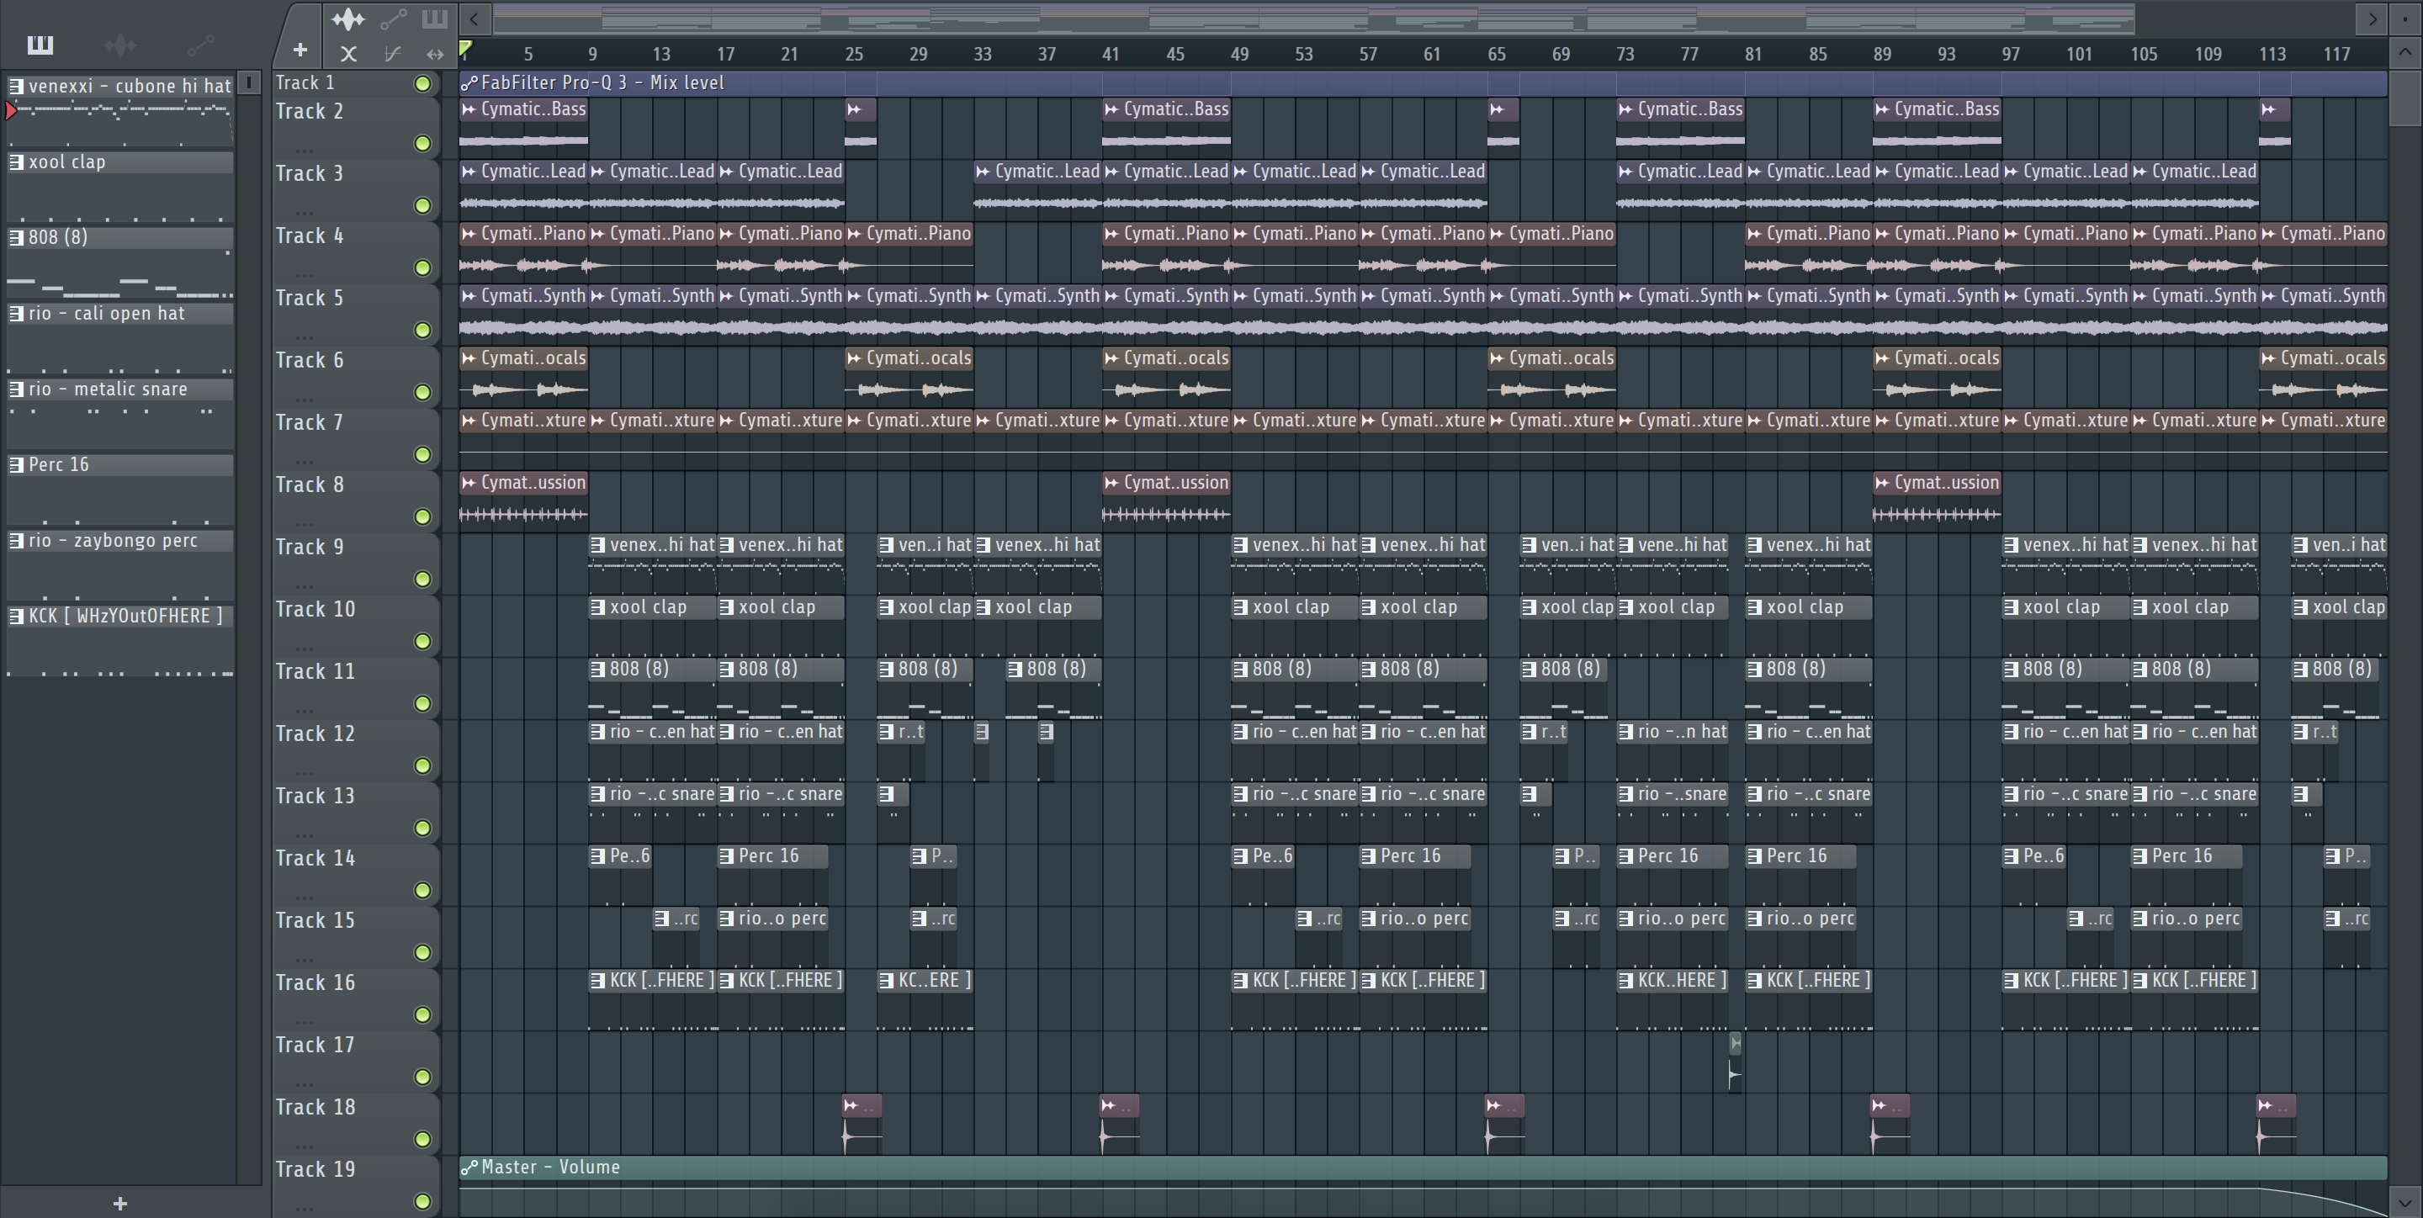Click the Track 12 header label
The width and height of the screenshot is (2423, 1218).
click(315, 733)
